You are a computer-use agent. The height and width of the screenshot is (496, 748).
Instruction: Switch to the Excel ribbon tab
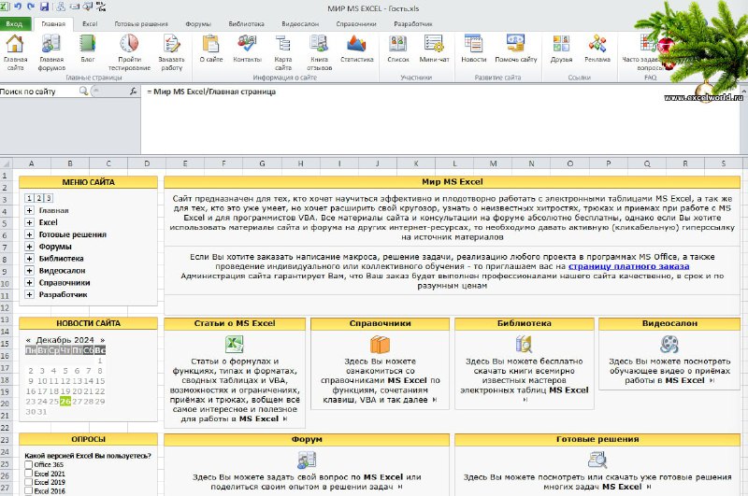[x=89, y=24]
